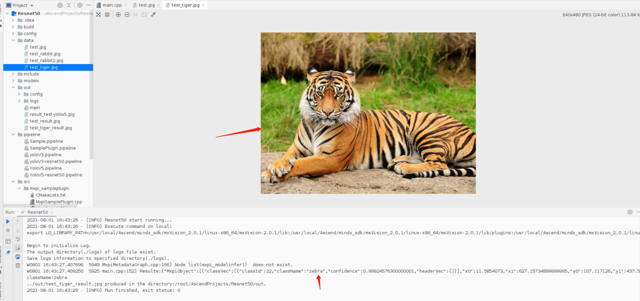Open test_tiger_result.jpg in the tree
The height and width of the screenshot is (301, 640).
pos(51,128)
